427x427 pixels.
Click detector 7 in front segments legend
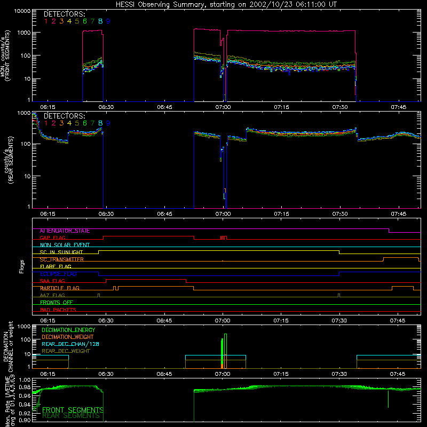click(92, 21)
